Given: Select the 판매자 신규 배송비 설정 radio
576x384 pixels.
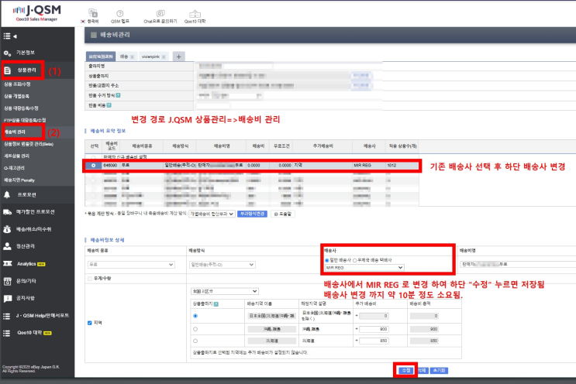Looking at the screenshot, I should click(x=93, y=157).
